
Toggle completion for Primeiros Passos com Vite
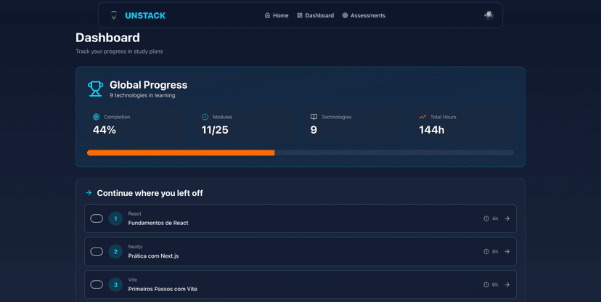(x=97, y=285)
